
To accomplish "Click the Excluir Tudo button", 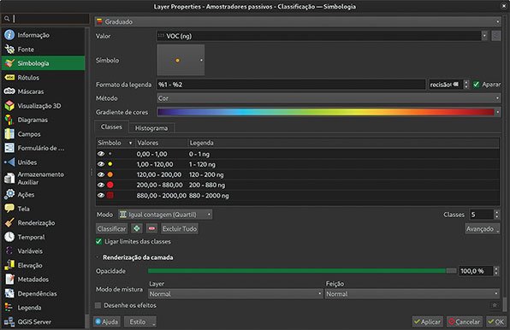I will pyautogui.click(x=179, y=228).
